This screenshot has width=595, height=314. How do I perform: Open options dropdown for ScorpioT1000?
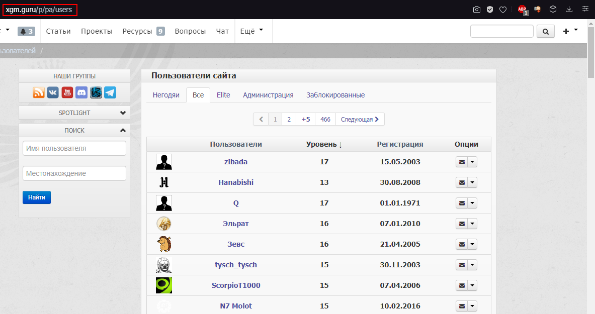point(472,285)
